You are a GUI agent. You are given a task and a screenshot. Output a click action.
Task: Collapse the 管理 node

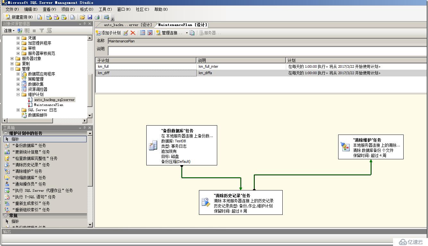(12, 69)
